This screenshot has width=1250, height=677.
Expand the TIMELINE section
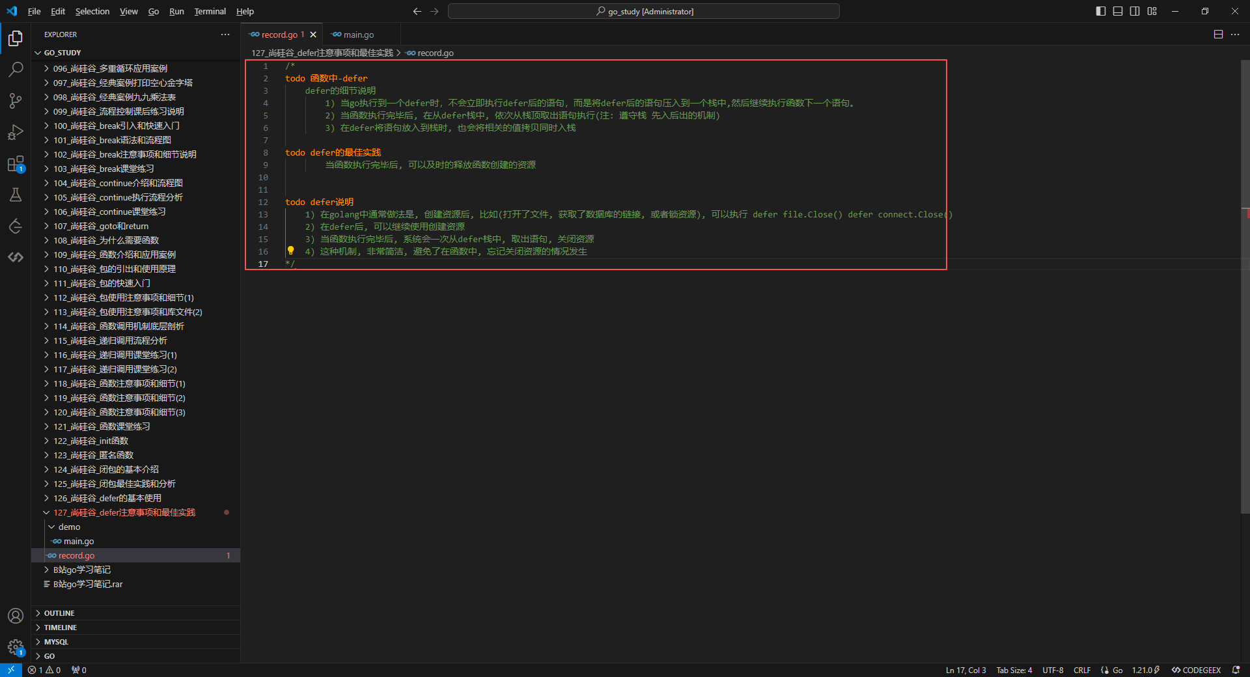click(x=136, y=628)
